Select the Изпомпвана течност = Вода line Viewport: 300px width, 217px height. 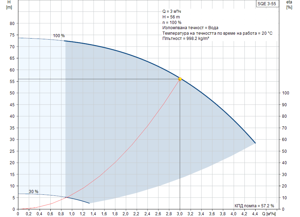190,28
